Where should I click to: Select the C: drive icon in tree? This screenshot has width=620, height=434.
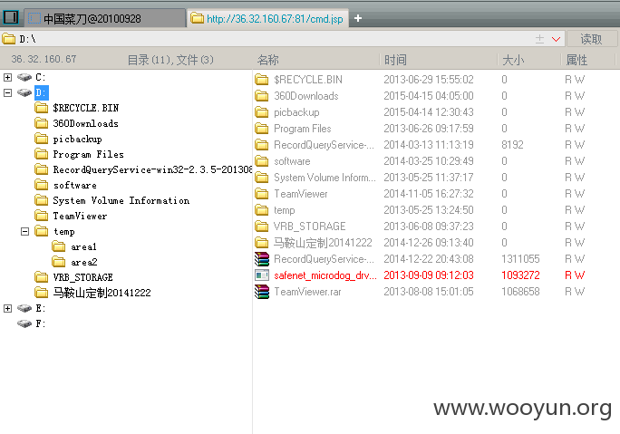point(24,77)
